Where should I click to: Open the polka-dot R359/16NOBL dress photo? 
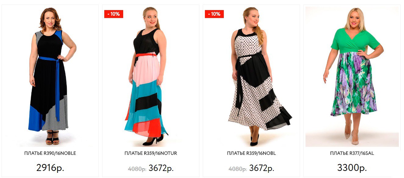click(251, 76)
